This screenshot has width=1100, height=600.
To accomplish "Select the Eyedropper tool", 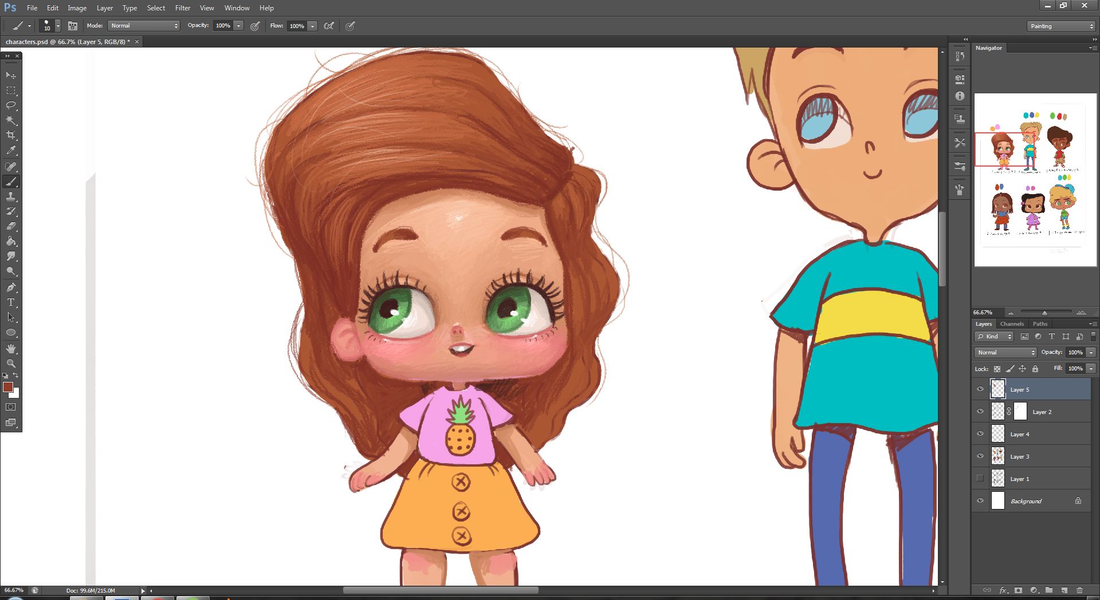I will (x=11, y=151).
